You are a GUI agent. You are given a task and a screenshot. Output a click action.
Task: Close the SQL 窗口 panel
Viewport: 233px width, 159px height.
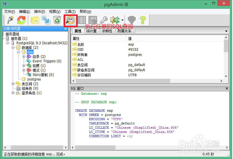(x=227, y=88)
